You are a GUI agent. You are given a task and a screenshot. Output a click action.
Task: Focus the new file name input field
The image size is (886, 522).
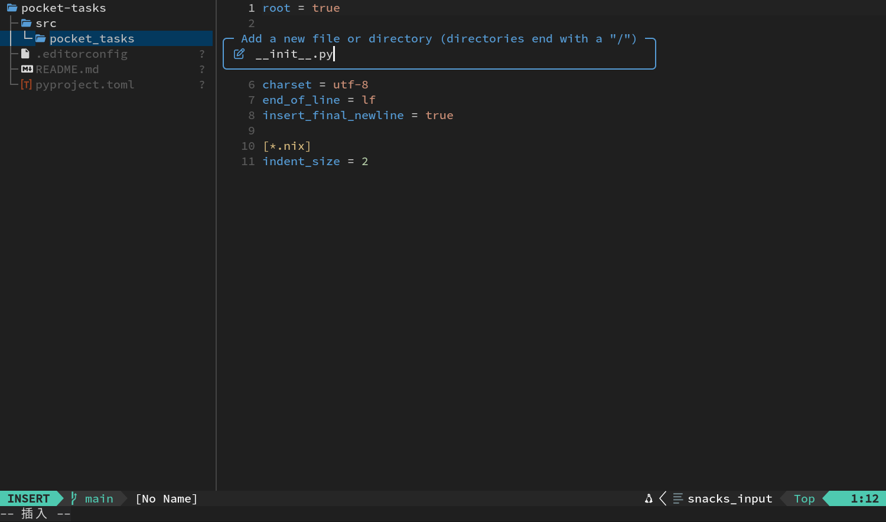439,54
